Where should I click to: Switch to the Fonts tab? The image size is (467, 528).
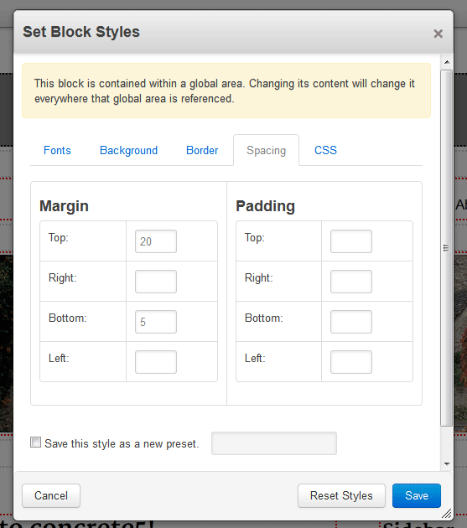pyautogui.click(x=57, y=150)
